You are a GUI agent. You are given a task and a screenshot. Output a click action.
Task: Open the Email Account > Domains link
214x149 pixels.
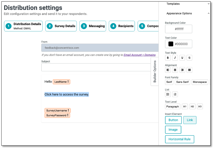pos(139,55)
